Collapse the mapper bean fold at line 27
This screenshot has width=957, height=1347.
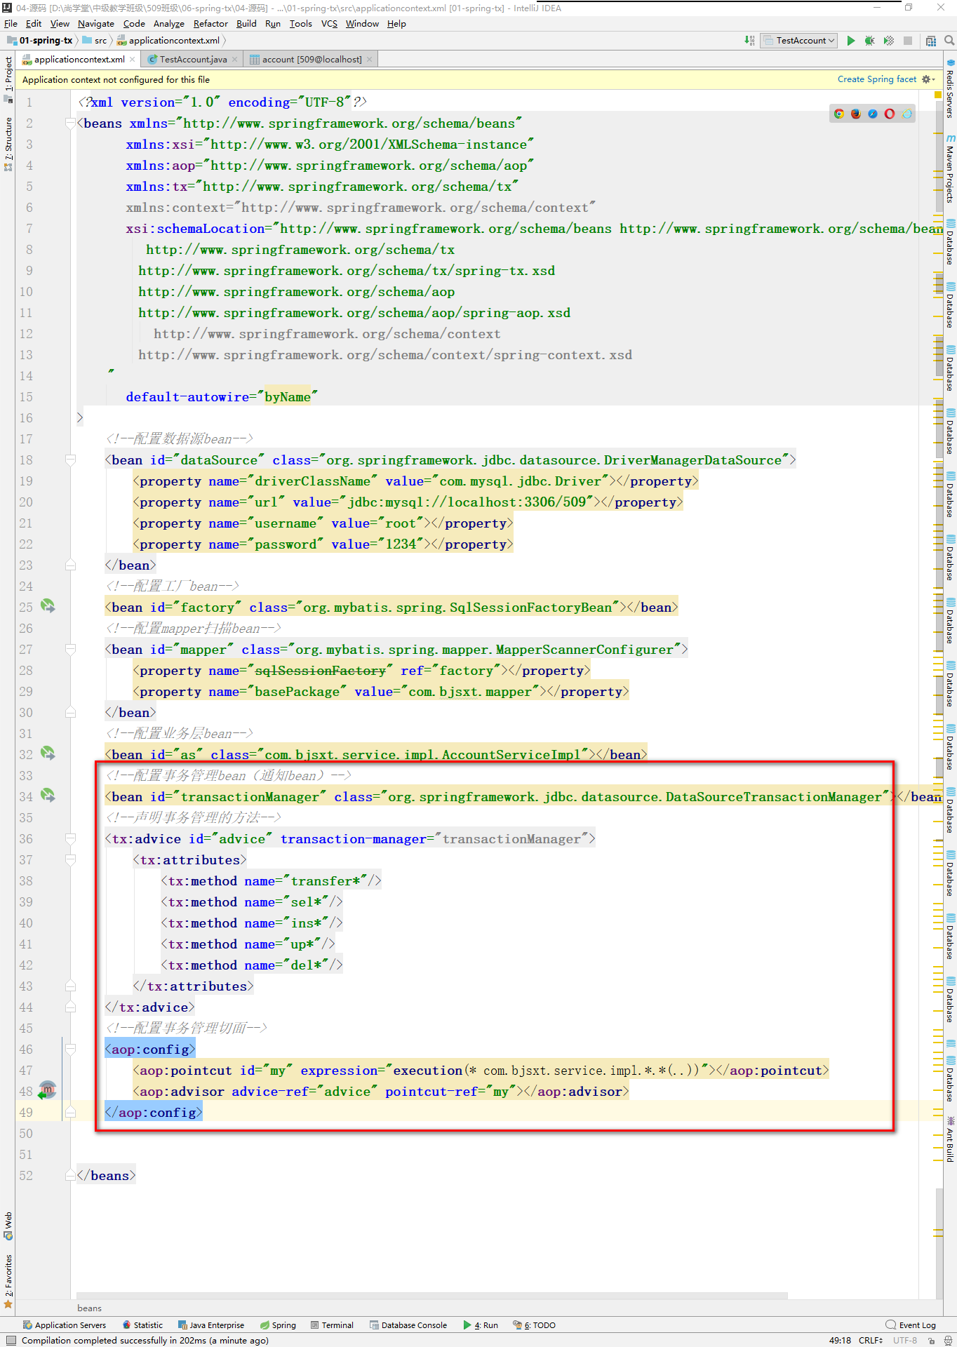point(70,650)
